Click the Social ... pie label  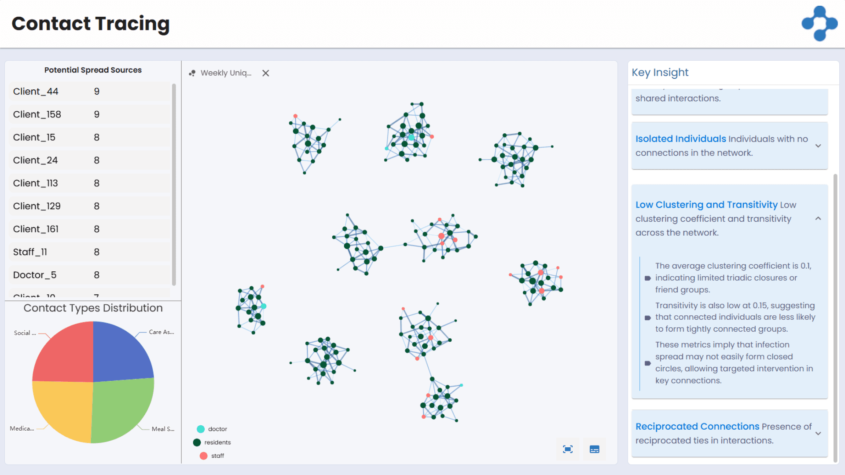coord(25,333)
